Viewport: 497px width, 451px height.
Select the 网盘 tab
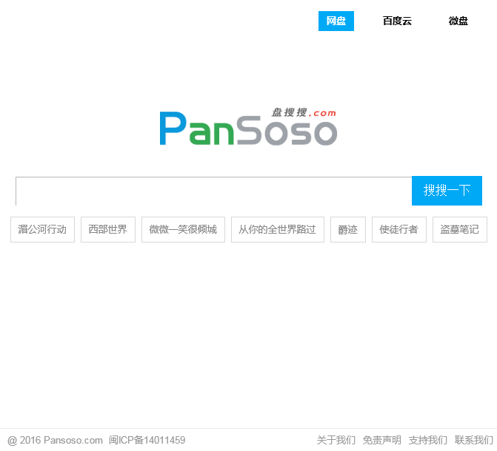tap(336, 21)
